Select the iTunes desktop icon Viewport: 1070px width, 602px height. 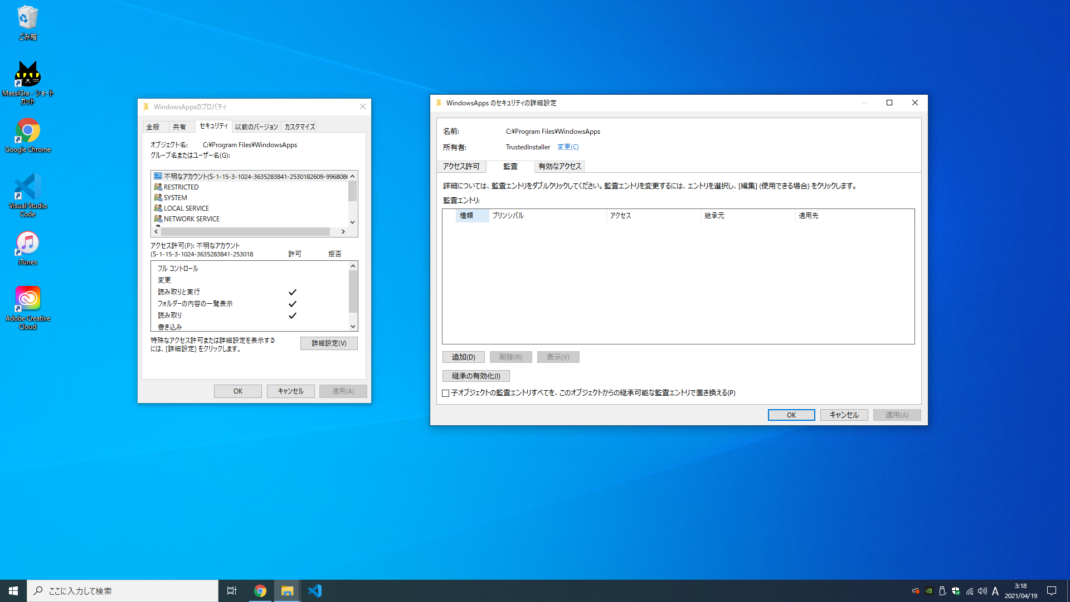27,248
